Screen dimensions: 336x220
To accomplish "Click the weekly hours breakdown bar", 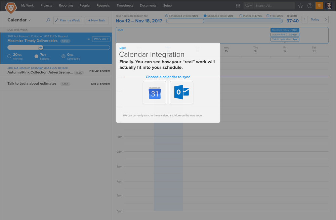I will point(224,21).
